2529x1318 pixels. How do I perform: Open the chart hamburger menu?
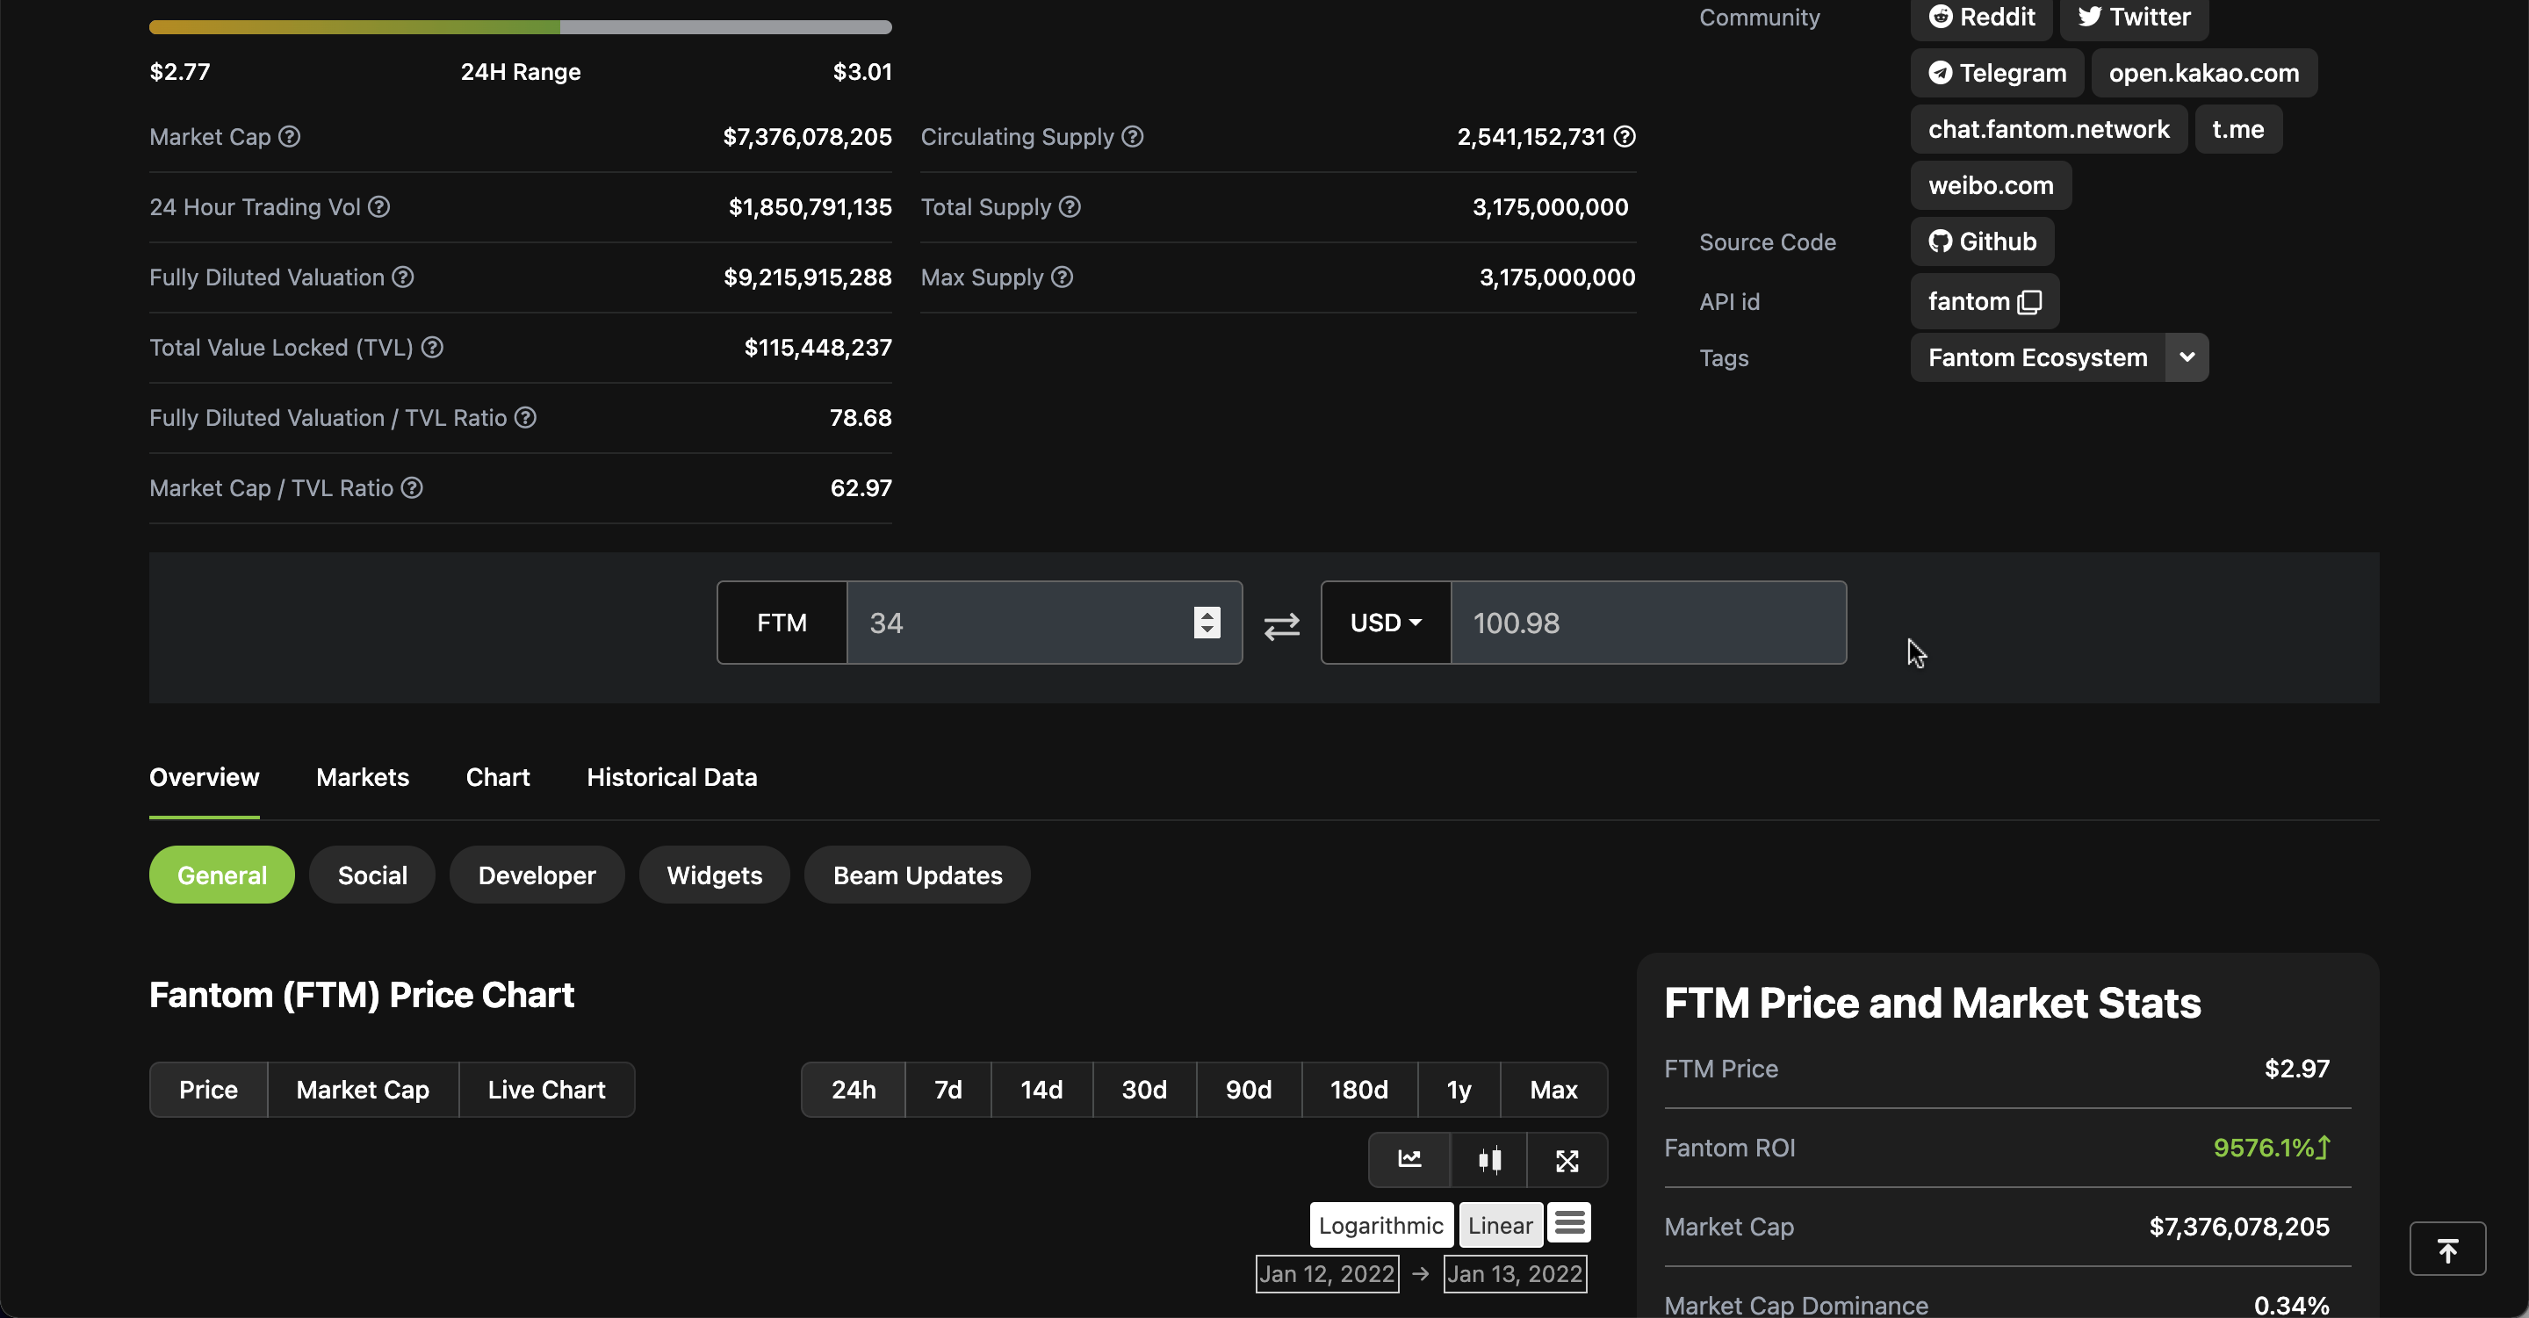(x=1569, y=1223)
